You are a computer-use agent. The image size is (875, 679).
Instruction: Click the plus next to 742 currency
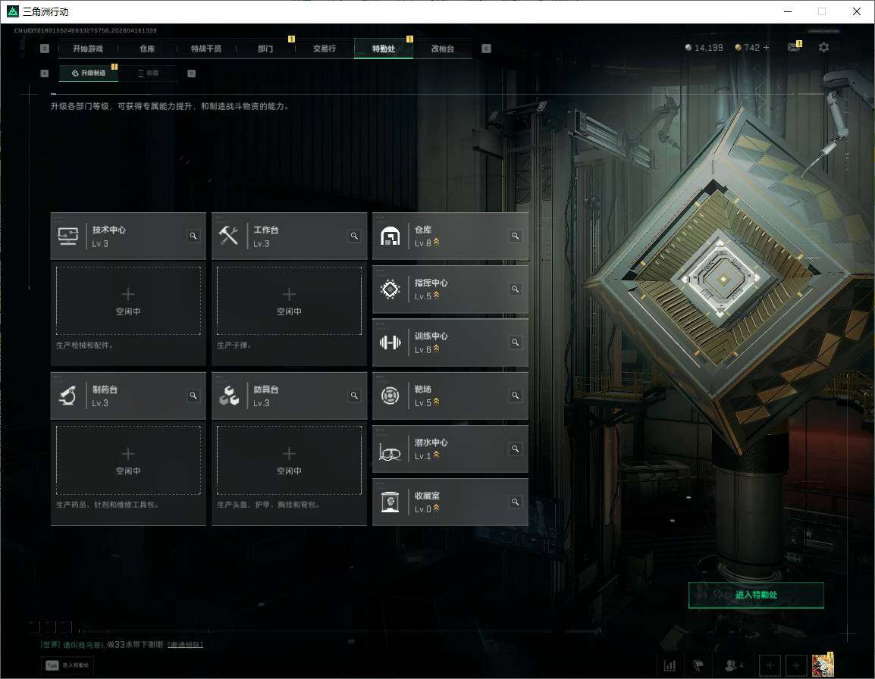766,48
